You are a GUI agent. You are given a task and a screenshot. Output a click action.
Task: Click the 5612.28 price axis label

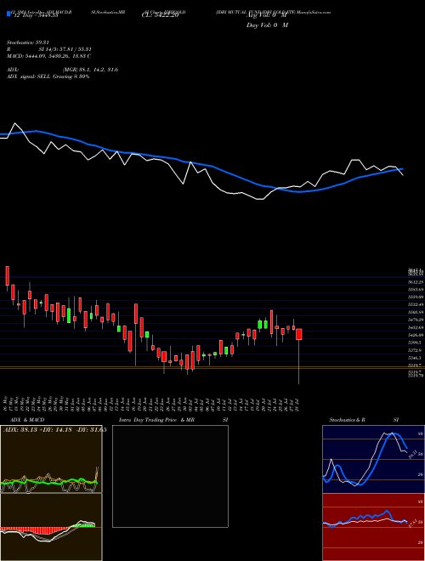tap(416, 282)
